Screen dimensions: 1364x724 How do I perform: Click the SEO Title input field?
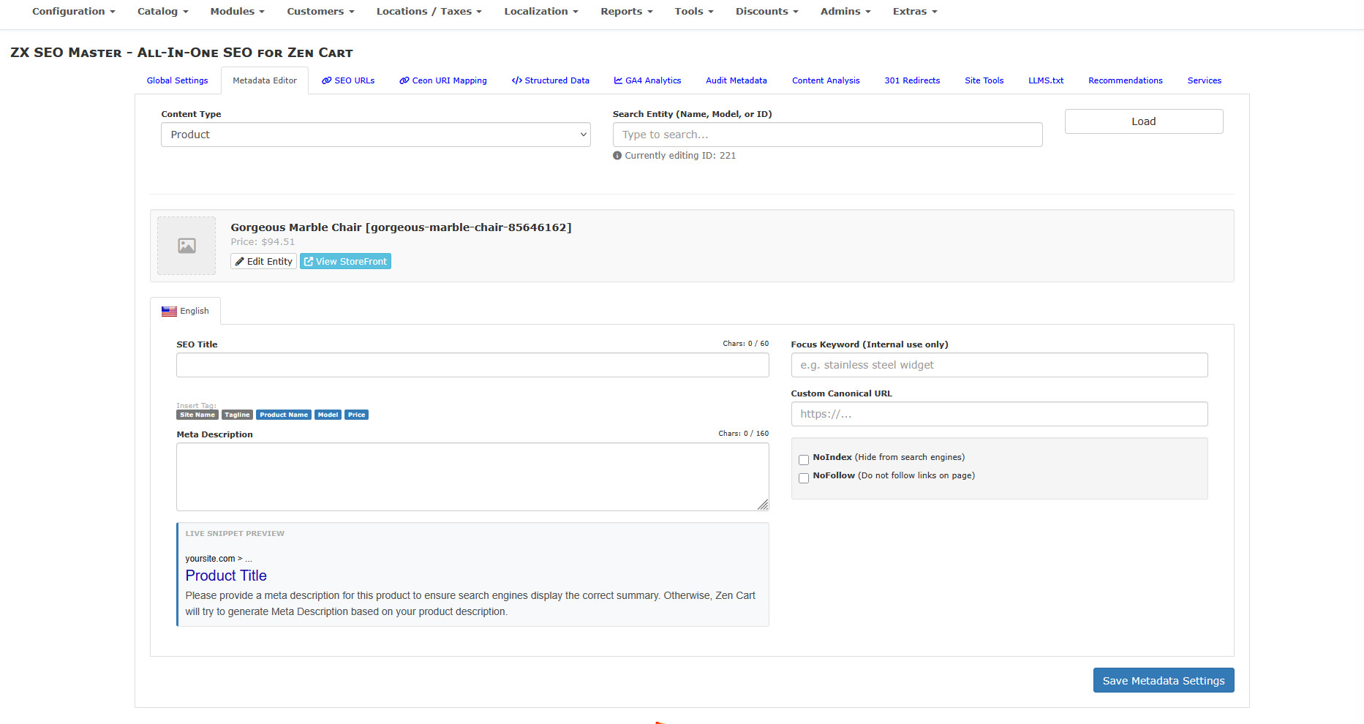coord(472,365)
